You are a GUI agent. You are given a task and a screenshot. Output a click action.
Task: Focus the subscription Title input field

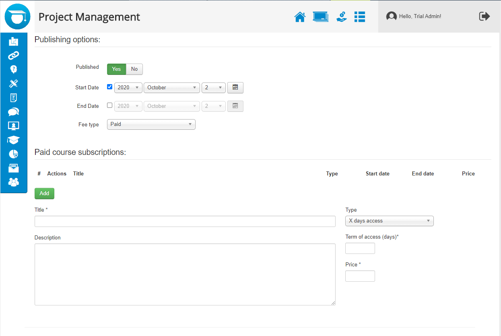[185, 221]
